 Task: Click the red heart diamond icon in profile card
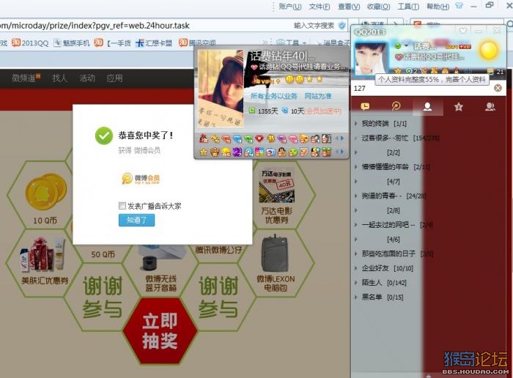click(x=259, y=138)
